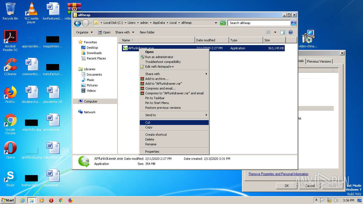363x204 pixels.
Task: Select Copy in the context menu
Action: (174, 127)
